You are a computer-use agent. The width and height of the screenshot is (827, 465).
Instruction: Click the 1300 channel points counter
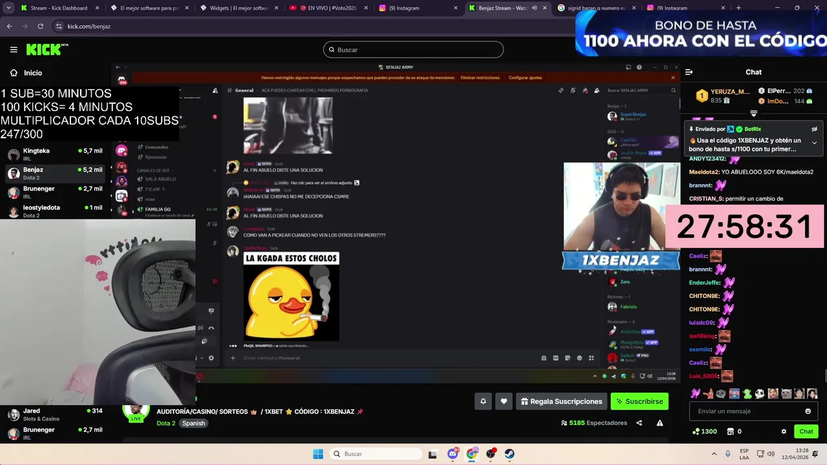[704, 431]
